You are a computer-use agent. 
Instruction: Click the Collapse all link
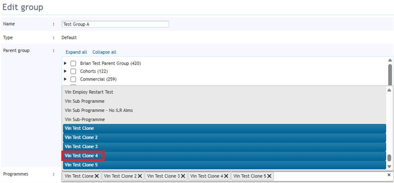[104, 52]
